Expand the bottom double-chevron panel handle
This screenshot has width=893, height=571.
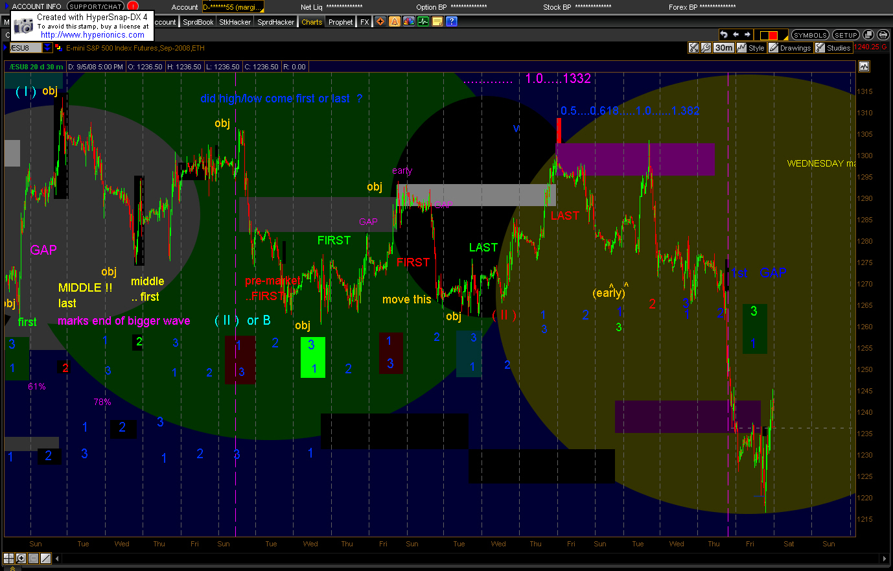pyautogui.click(x=12, y=568)
